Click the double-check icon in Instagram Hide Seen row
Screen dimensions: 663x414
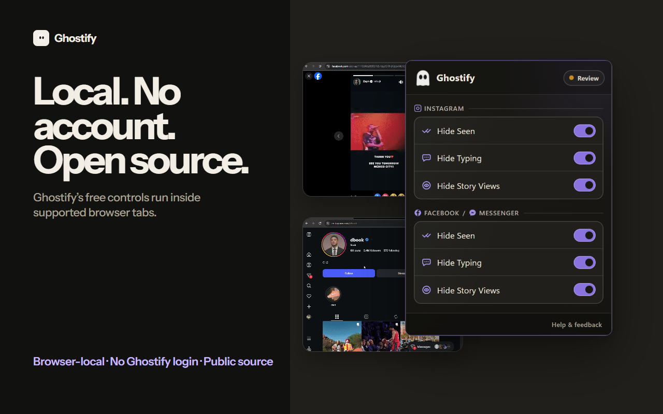click(x=426, y=131)
